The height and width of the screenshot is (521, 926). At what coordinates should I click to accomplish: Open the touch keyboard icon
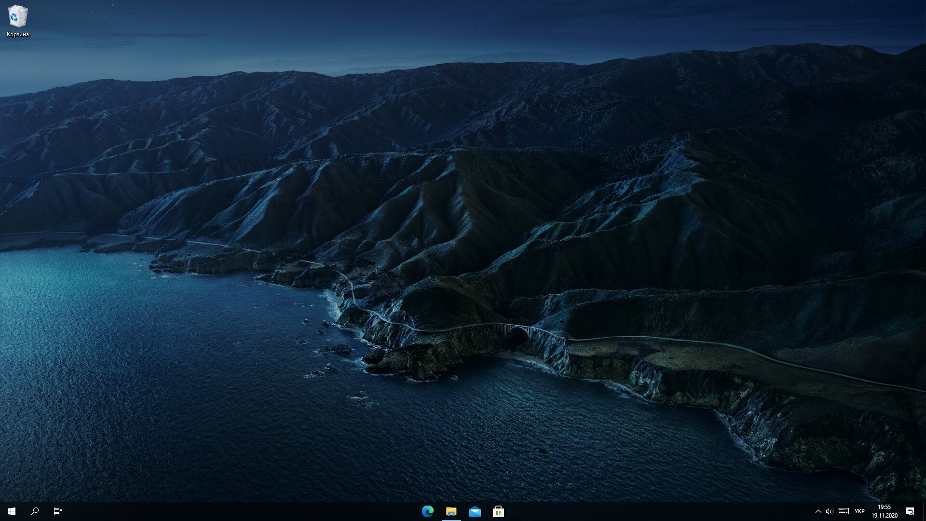843,511
